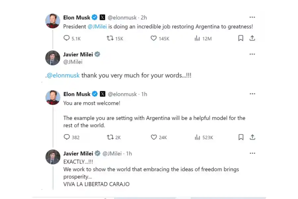Click Elon Musk's profile avatar
Viewport: 298px width, 199px height.
[52, 21]
